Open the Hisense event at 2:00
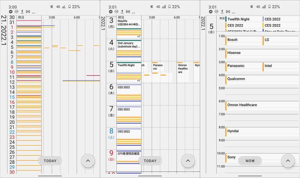The width and height of the screenshot is (300, 178). (x=262, y=53)
